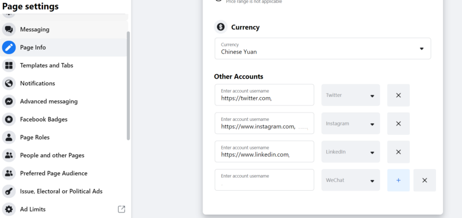The width and height of the screenshot is (462, 218).
Task: Click the People and other Pages icon
Action: (x=9, y=155)
